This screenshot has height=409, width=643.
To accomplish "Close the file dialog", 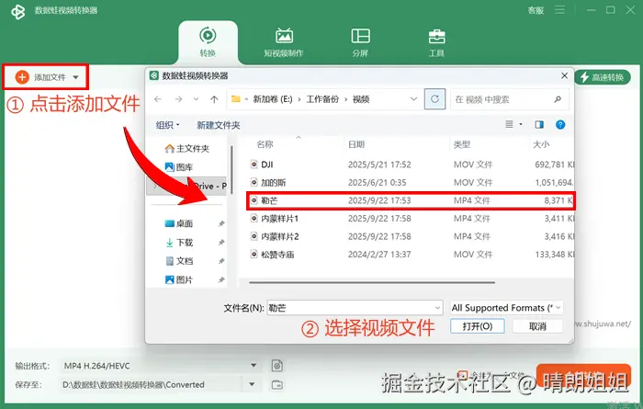I will [x=564, y=75].
